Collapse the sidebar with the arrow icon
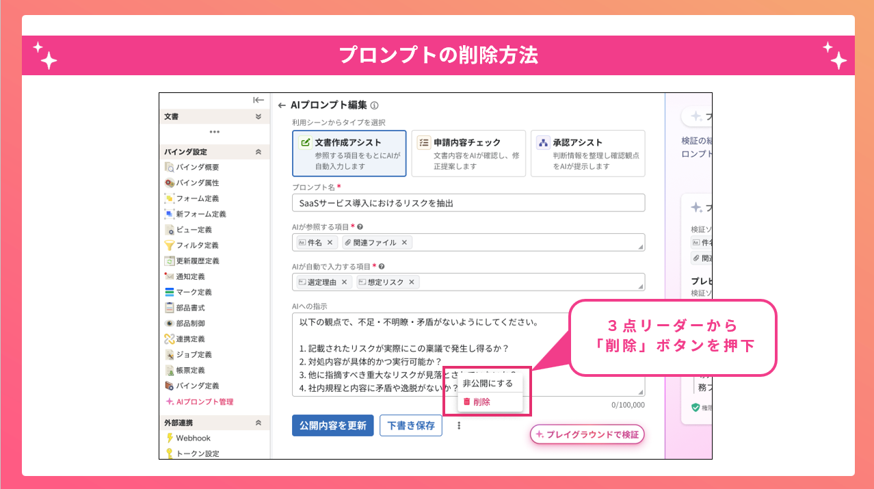This screenshot has width=874, height=489. tap(259, 100)
